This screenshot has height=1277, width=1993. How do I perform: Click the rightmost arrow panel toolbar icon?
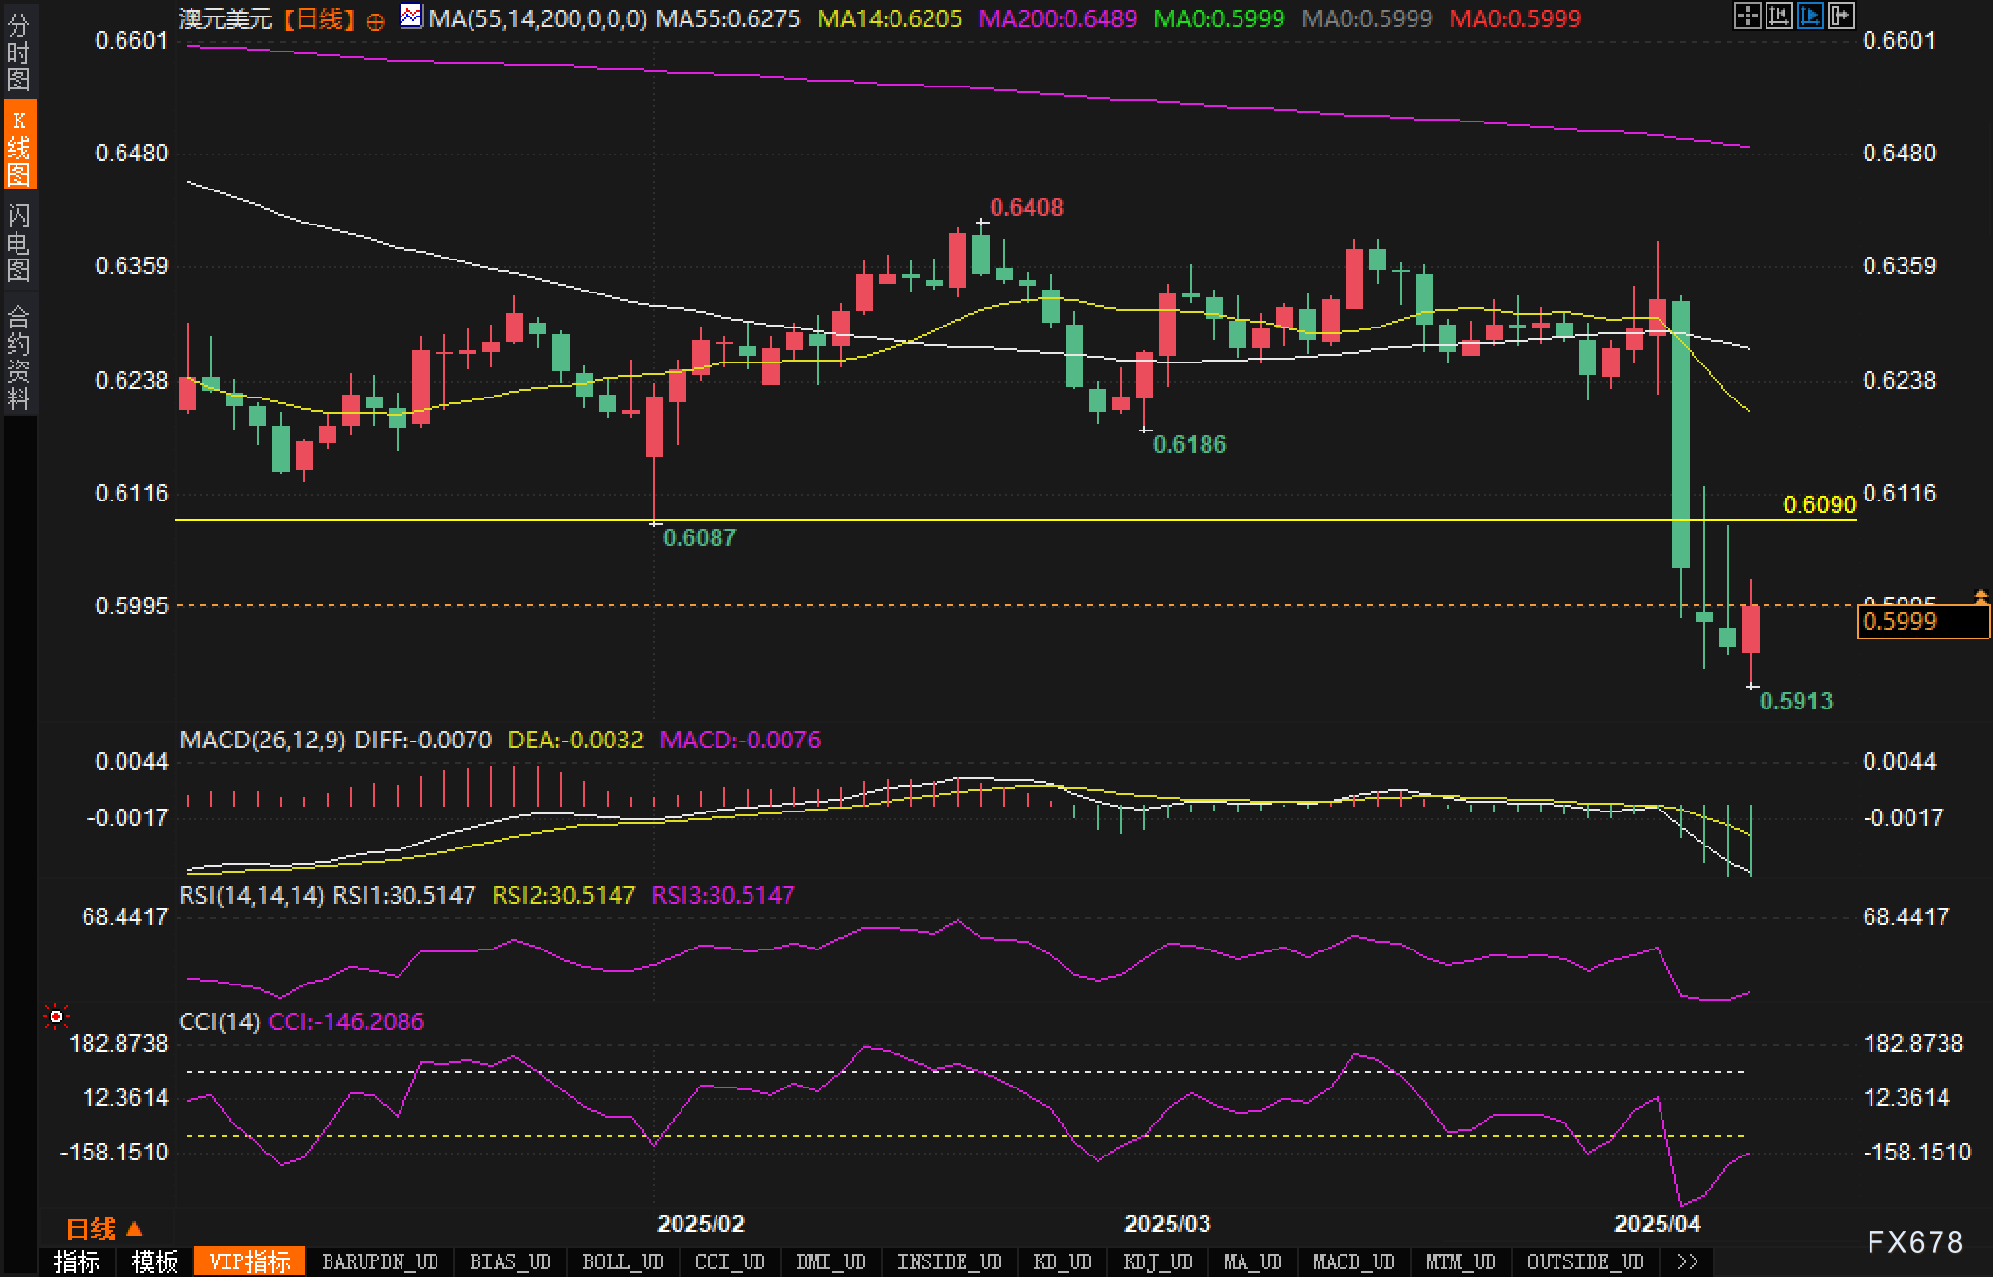click(x=1840, y=16)
